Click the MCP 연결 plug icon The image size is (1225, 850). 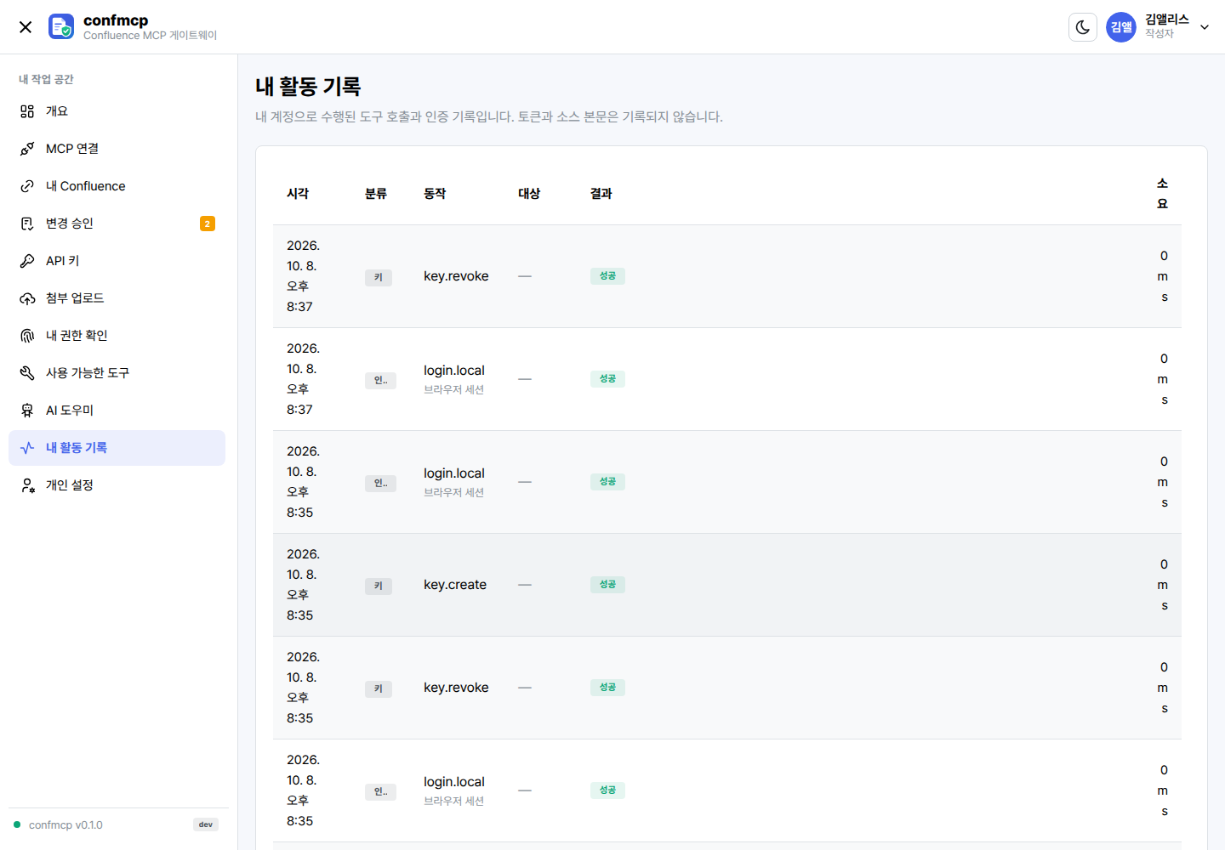[x=27, y=149]
